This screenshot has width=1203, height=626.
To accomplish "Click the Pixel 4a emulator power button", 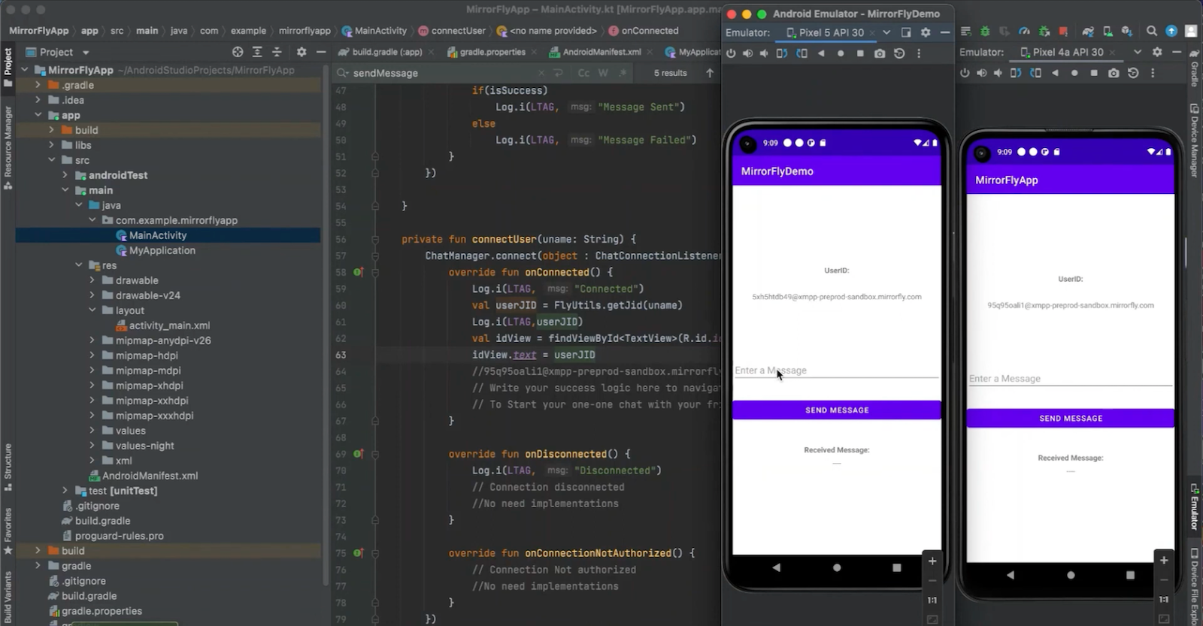I will [x=965, y=73].
